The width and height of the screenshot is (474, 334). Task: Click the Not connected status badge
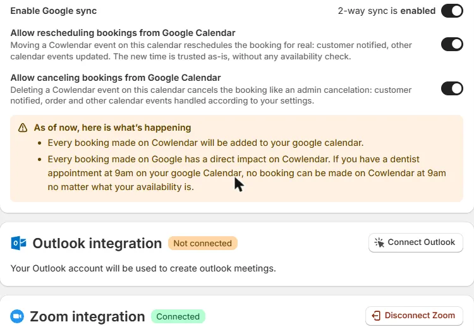(x=202, y=244)
